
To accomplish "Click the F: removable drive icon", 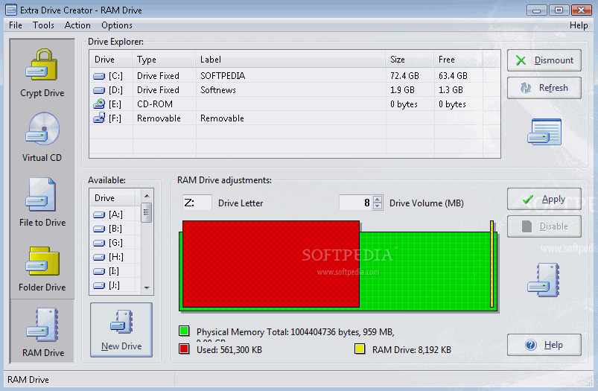I will (x=99, y=118).
